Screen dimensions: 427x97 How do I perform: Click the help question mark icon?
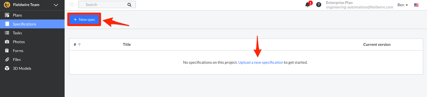click(319, 5)
